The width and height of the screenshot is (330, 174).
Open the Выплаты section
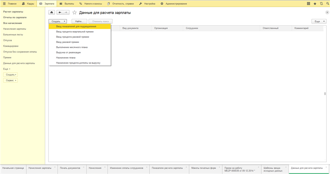coord(67,4)
